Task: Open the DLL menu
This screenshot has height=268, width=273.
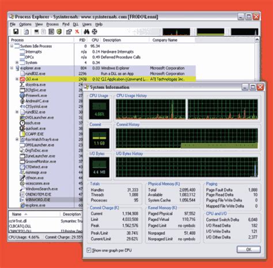Action: point(75,24)
